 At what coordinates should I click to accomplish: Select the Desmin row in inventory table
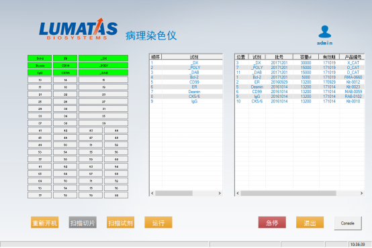tap(299, 86)
